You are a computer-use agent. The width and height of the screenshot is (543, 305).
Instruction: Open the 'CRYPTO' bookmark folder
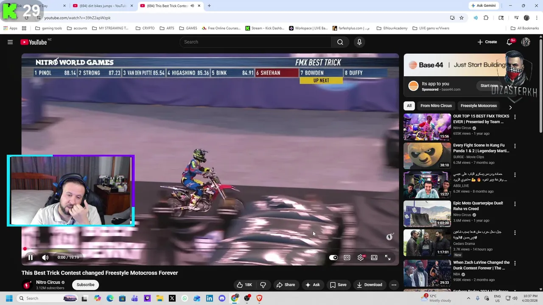(x=145, y=28)
